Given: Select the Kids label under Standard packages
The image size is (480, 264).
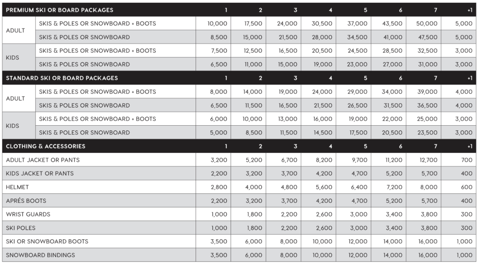Looking at the screenshot, I should pyautogui.click(x=13, y=126).
